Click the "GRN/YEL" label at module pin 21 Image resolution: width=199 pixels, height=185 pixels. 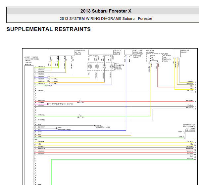point(41,115)
